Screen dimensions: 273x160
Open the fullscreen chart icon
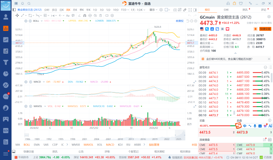click(190, 10)
